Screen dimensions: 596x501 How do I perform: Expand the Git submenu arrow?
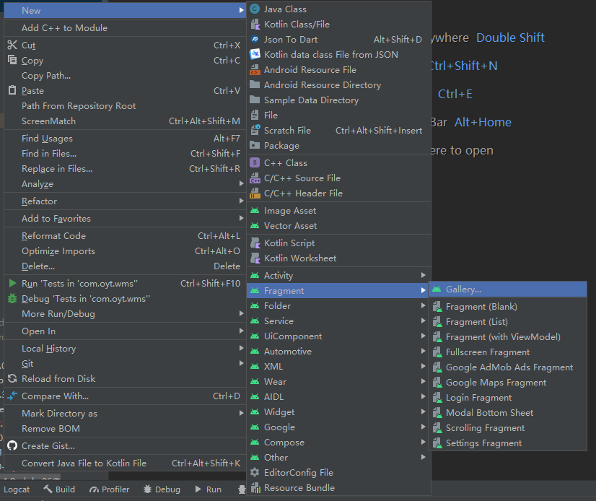click(x=242, y=363)
